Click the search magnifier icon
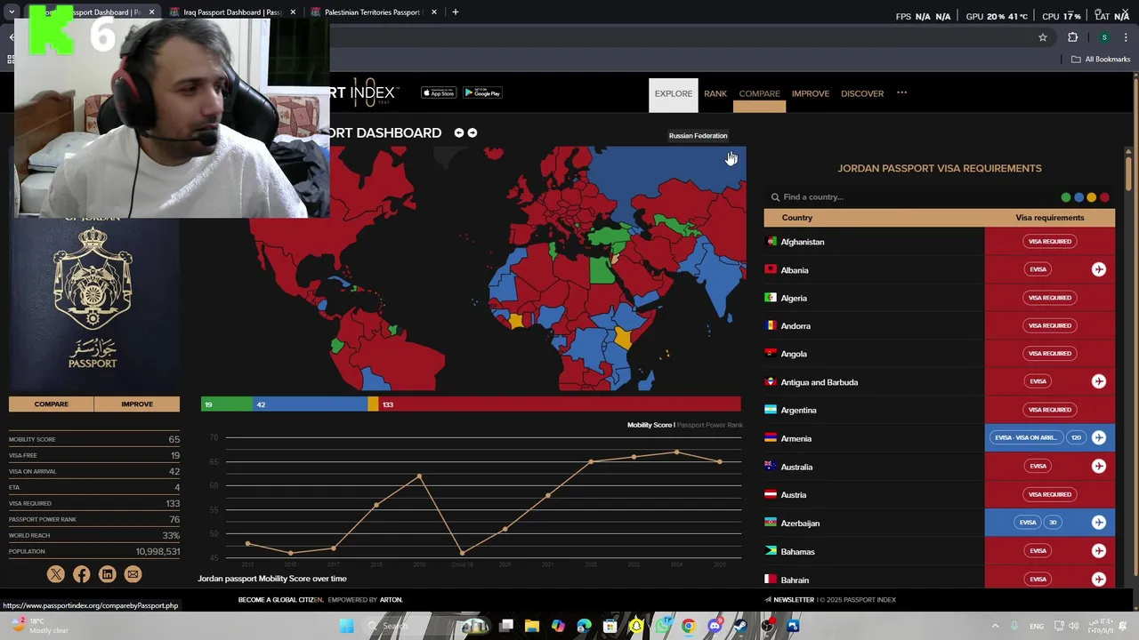The width and height of the screenshot is (1139, 640). coord(775,197)
